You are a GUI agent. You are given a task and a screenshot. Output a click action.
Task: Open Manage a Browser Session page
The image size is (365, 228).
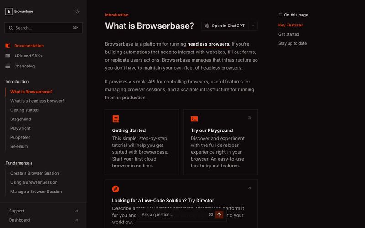(x=36, y=192)
